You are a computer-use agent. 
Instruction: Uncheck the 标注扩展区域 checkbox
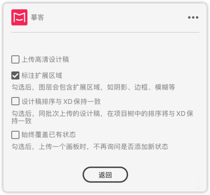[x=16, y=75]
